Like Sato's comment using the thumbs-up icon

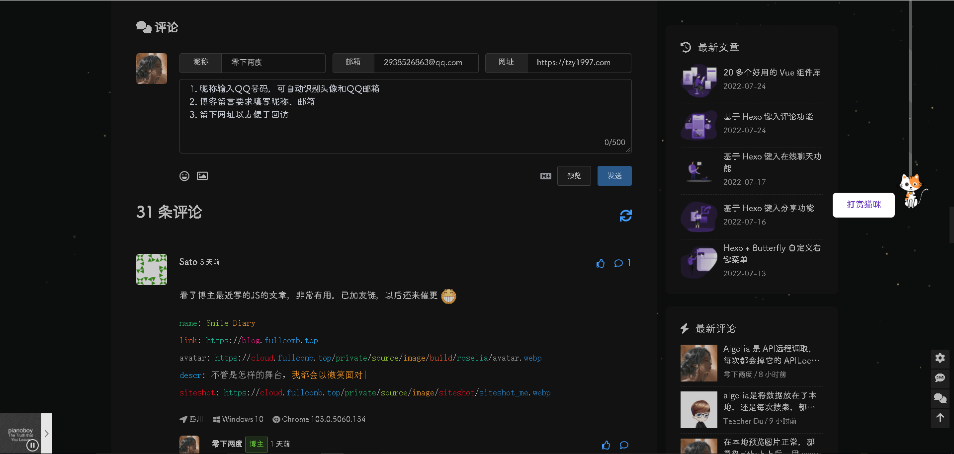[x=601, y=263]
